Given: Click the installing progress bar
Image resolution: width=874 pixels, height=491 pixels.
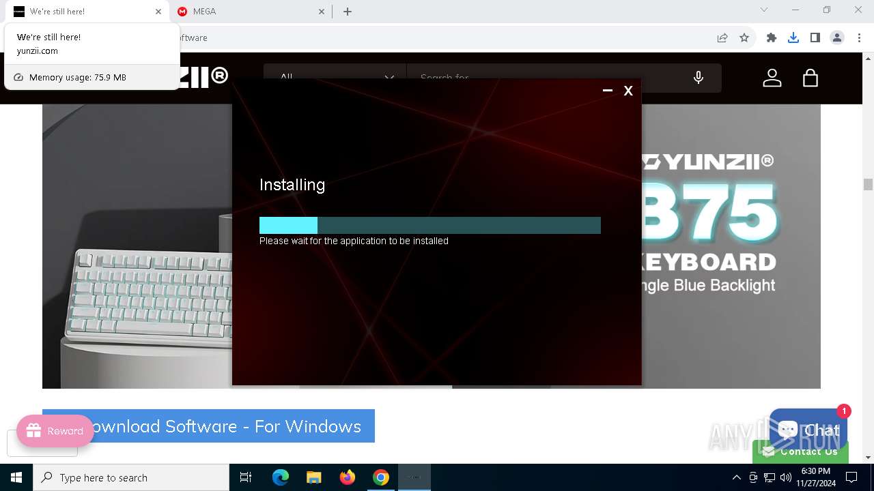Looking at the screenshot, I should click(x=430, y=225).
